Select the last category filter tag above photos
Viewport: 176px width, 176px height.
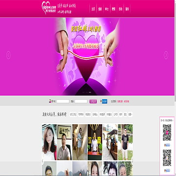(x=130, y=114)
